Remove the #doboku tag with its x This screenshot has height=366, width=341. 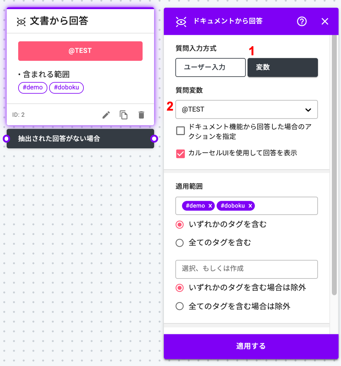click(x=250, y=206)
